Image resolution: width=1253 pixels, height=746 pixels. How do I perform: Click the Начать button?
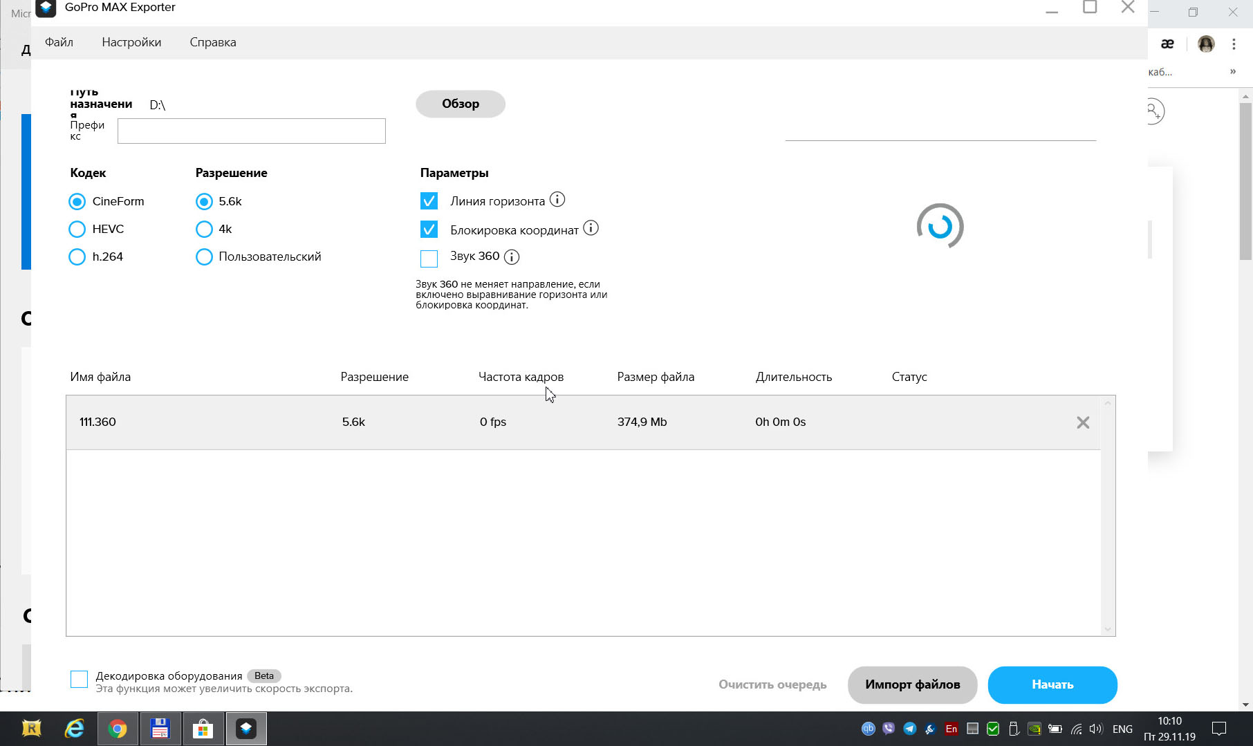pos(1052,684)
